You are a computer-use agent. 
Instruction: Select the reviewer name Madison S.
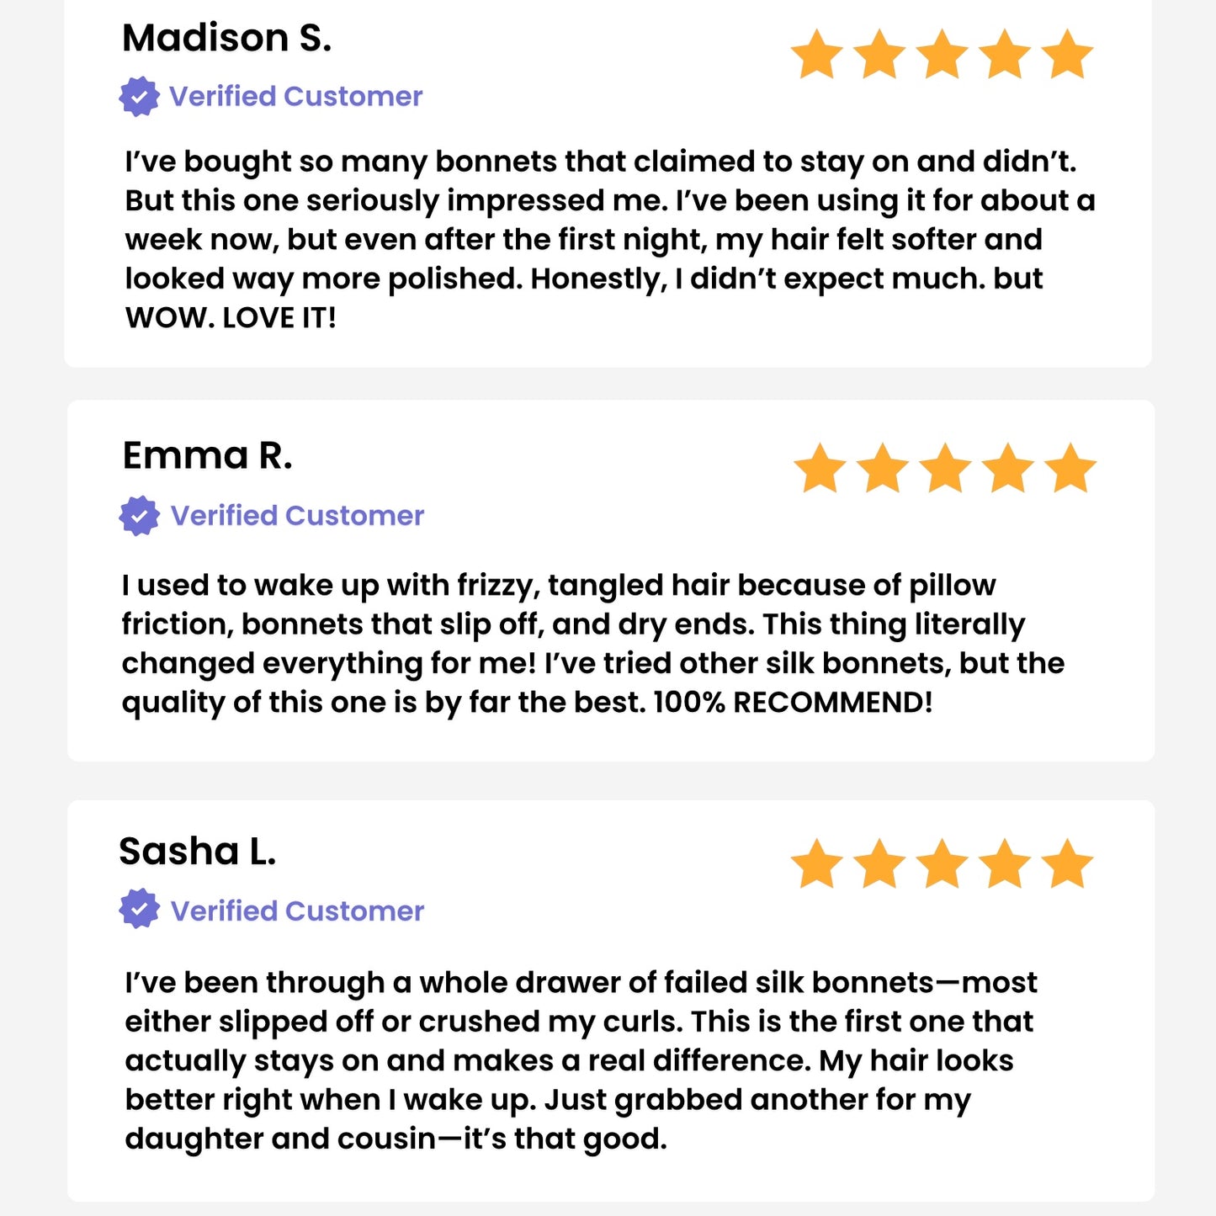227,38
